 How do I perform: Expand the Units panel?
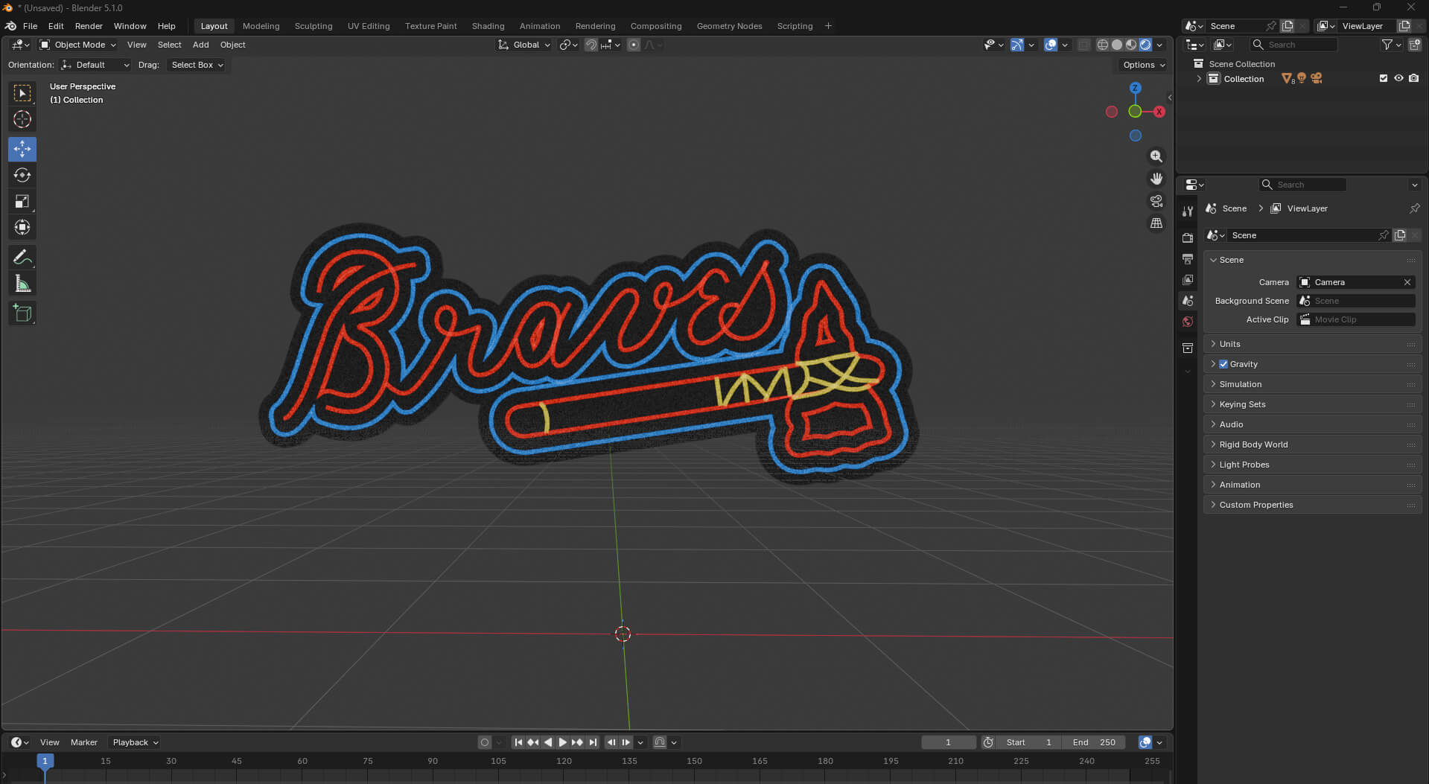click(x=1312, y=344)
